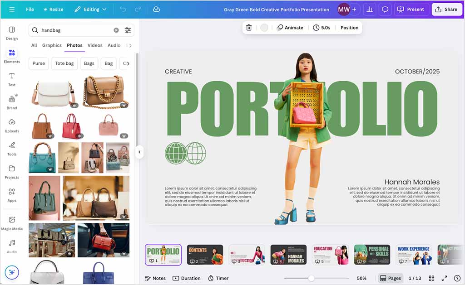Open search filter options icon
The image size is (465, 285).
128,30
